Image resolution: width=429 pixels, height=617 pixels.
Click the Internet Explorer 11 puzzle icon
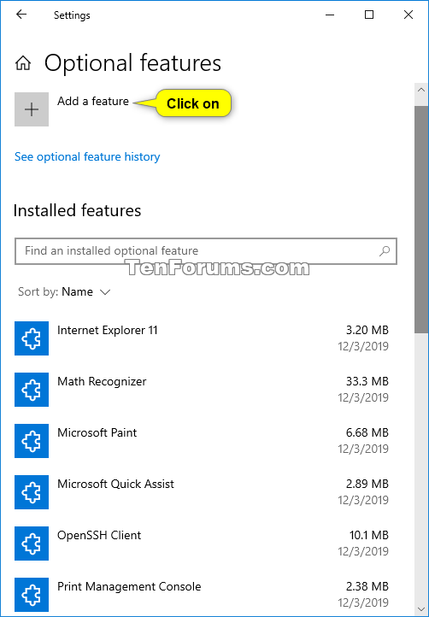coord(32,338)
